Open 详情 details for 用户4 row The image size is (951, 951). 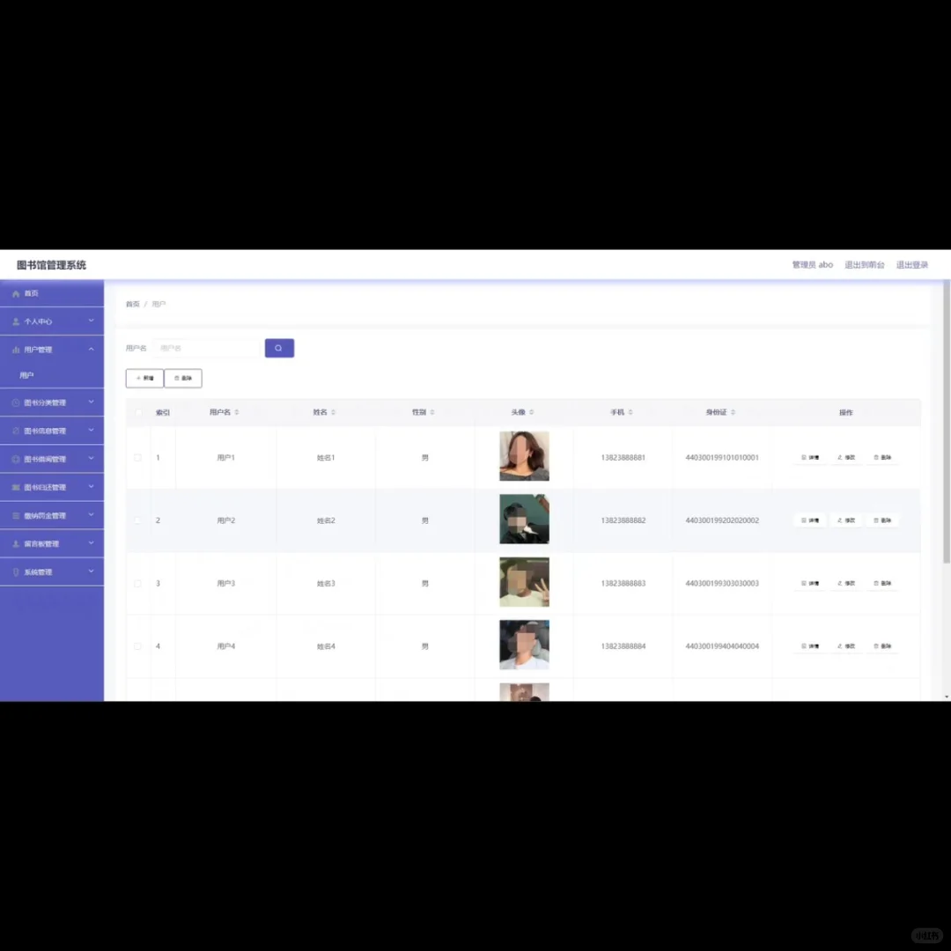[x=810, y=646]
